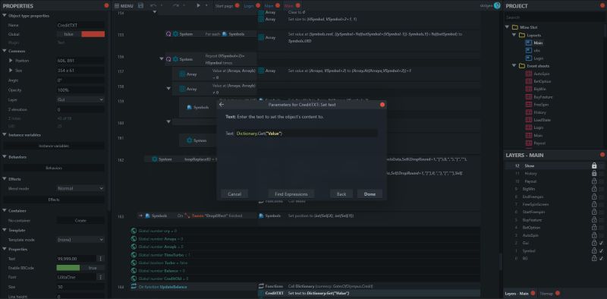Toggle visibility checkbox of the Gui layer
This screenshot has height=299, width=607.
coord(601,243)
